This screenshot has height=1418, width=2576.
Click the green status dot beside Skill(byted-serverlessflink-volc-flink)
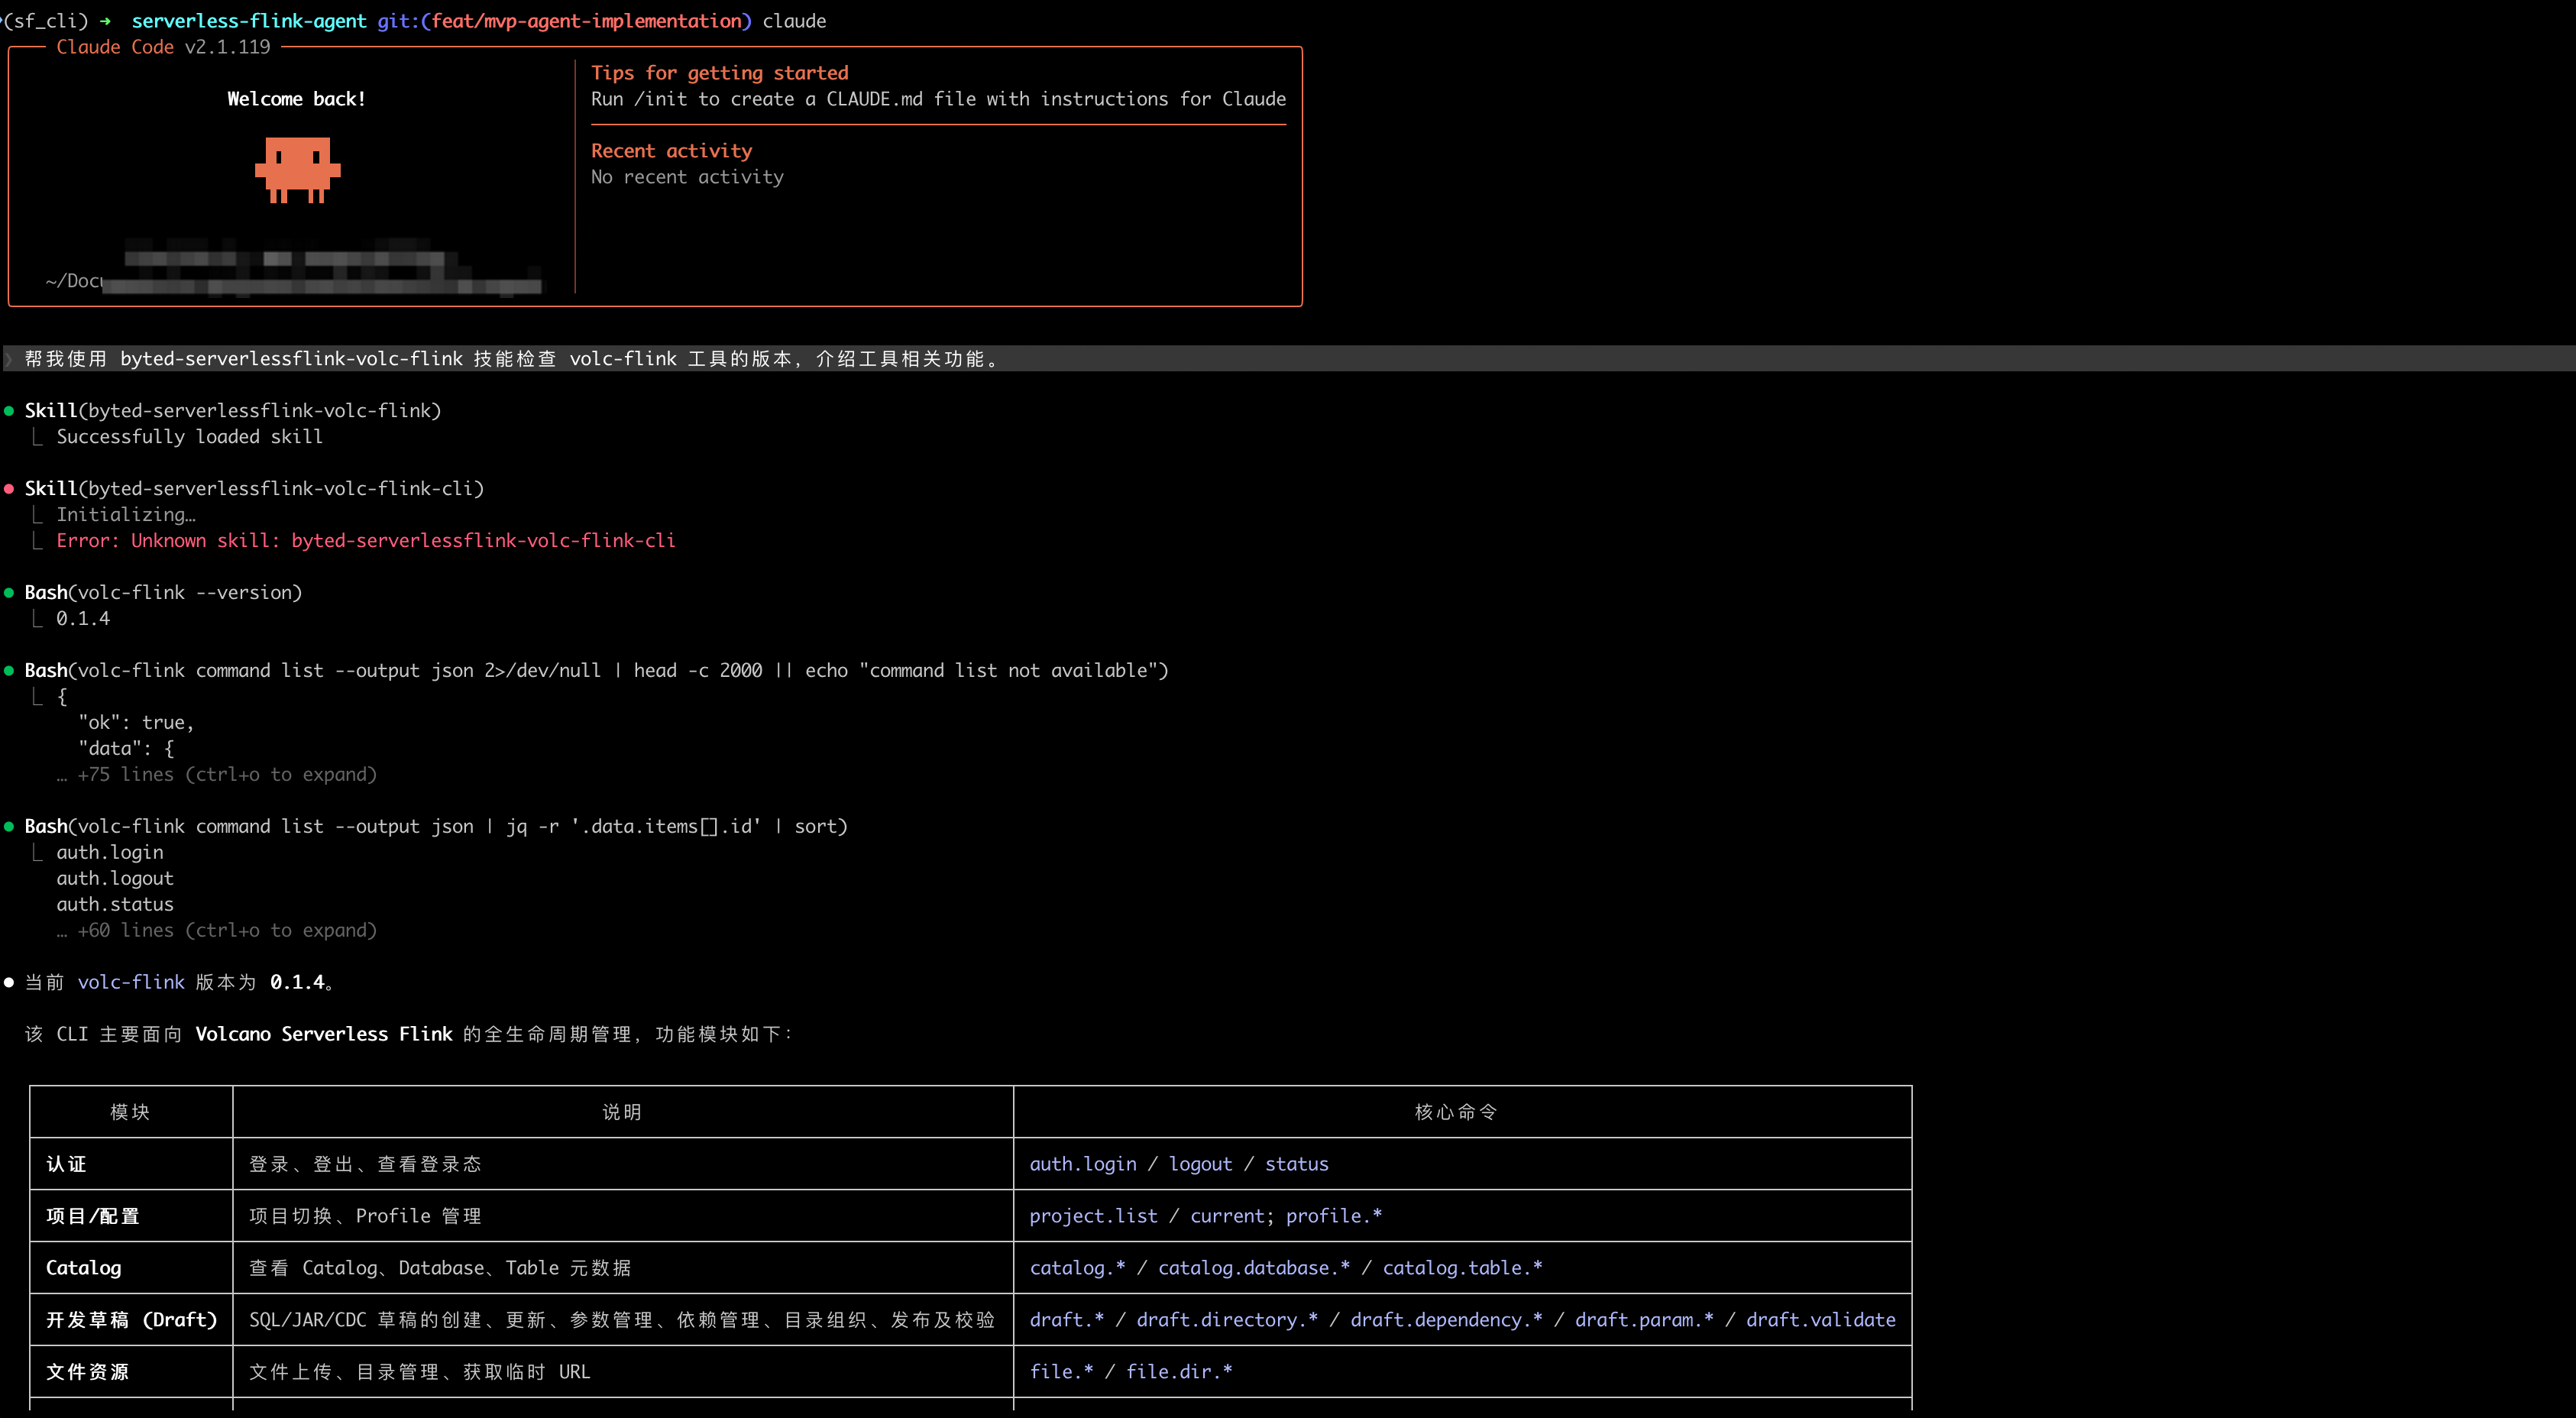(x=9, y=411)
